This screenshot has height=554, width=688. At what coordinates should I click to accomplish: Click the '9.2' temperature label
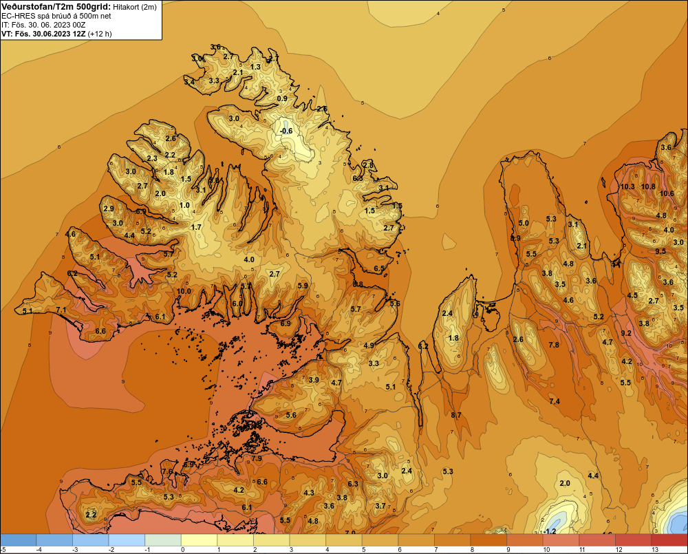[626, 333]
